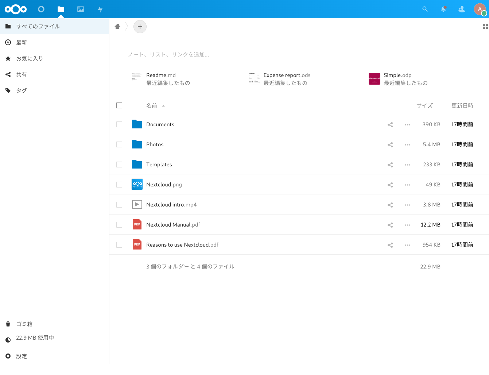Open the Dashboard circle icon
The width and height of the screenshot is (489, 375).
click(41, 9)
